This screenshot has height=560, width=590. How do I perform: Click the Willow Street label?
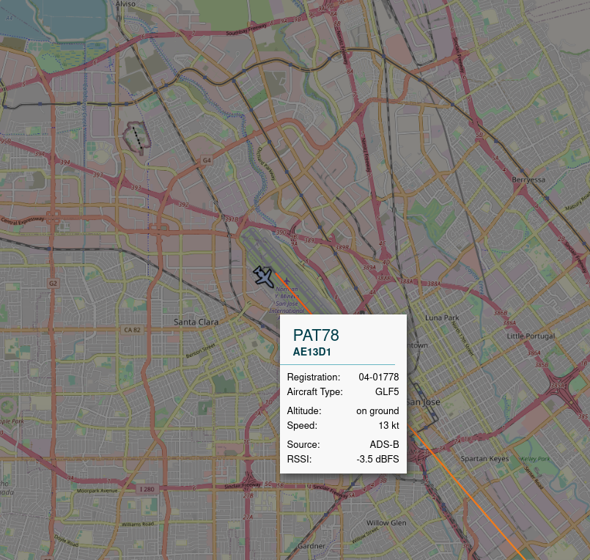tap(364, 535)
